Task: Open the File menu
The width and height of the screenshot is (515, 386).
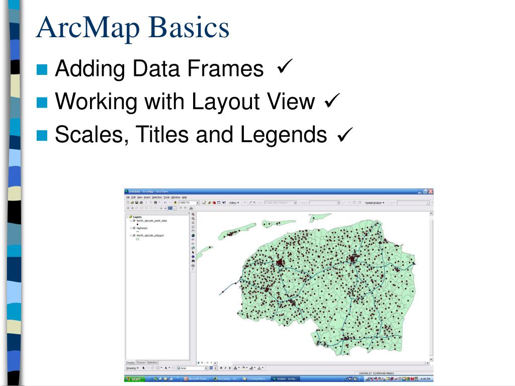Action: [128, 197]
